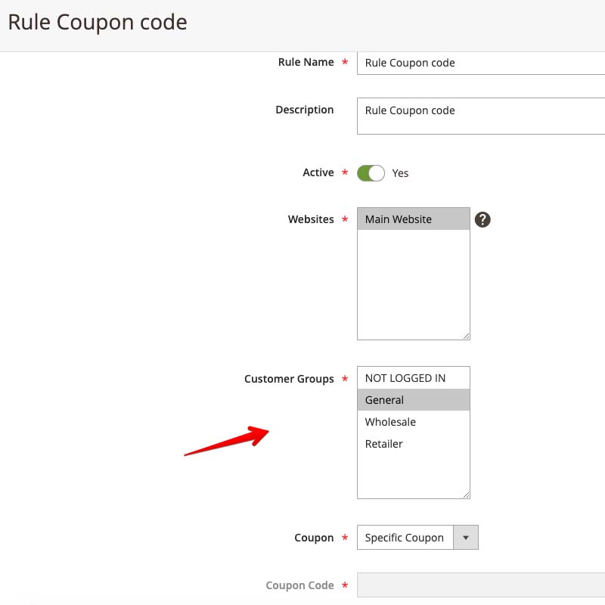Click the Websites help question mark icon
Screen dimensions: 605x605
[482, 219]
